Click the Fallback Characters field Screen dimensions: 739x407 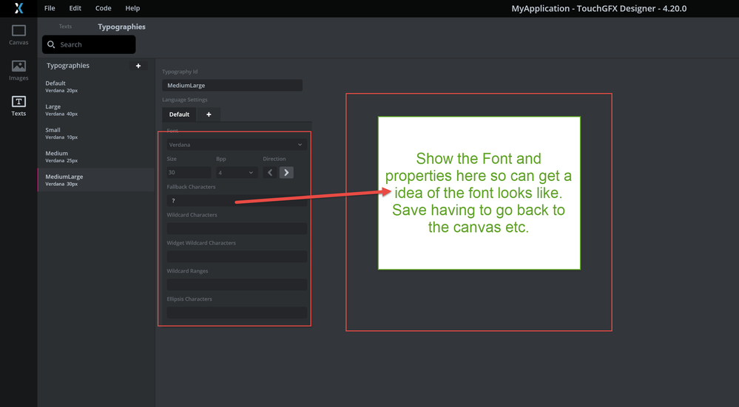237,200
